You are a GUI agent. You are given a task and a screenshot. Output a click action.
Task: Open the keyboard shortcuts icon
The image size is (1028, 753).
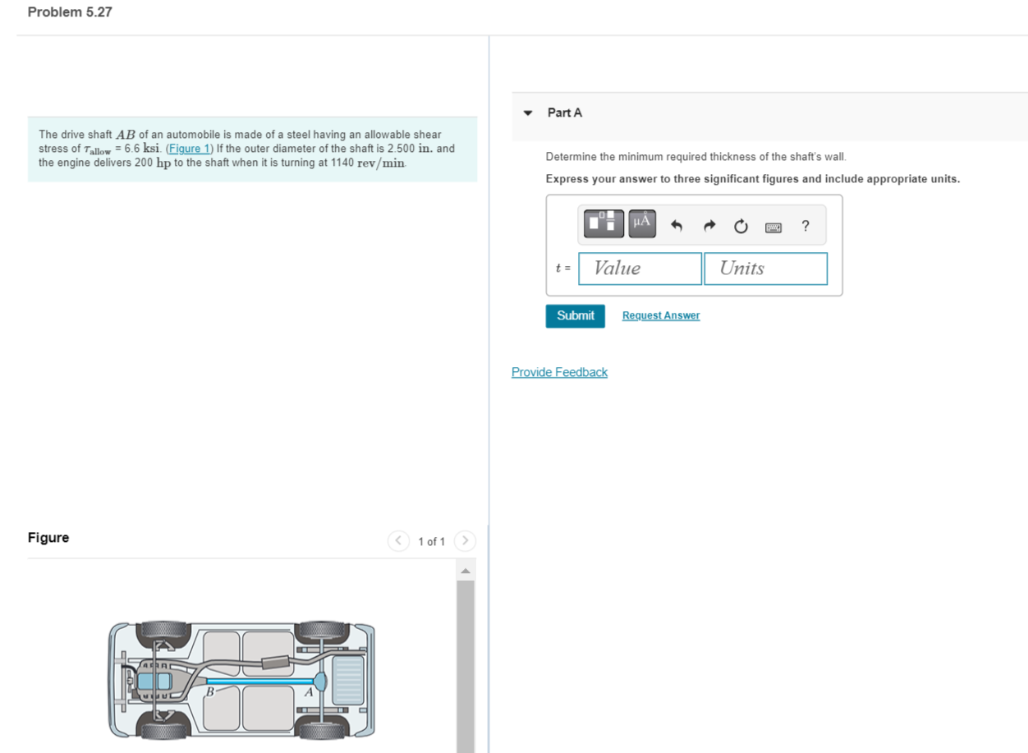click(773, 227)
